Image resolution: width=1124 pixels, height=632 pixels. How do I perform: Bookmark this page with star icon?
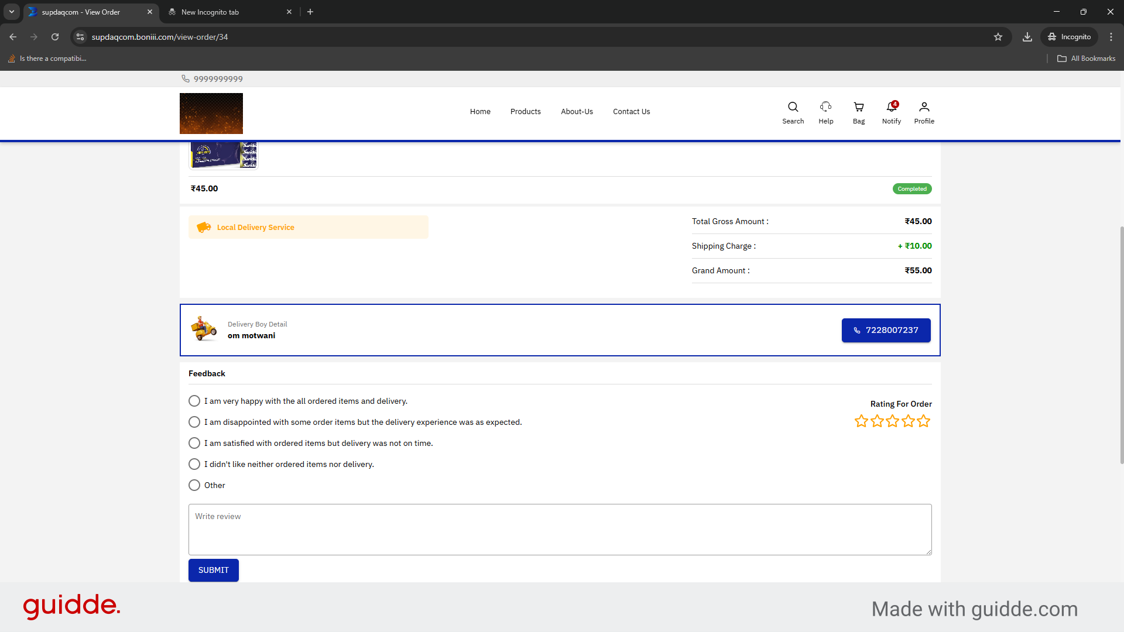(x=998, y=37)
